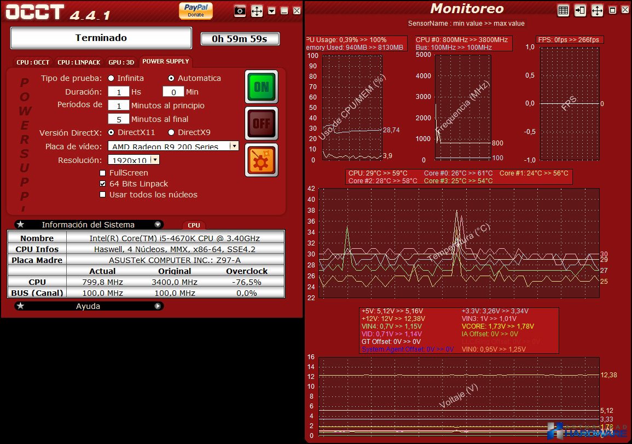Click the PayPal Donate button

[196, 10]
